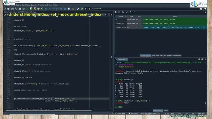Viewport: 212px width, 119px height.
Task: Open the Run menu
Action: pos(23,5)
